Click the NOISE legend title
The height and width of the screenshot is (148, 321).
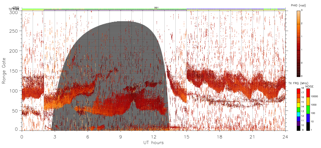coord(309,86)
